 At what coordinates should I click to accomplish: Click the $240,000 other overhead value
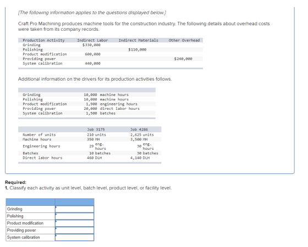pyautogui.click(x=183, y=59)
